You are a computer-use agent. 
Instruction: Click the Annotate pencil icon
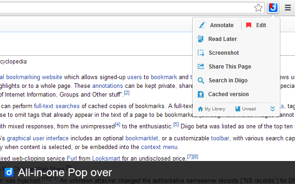coord(202,25)
